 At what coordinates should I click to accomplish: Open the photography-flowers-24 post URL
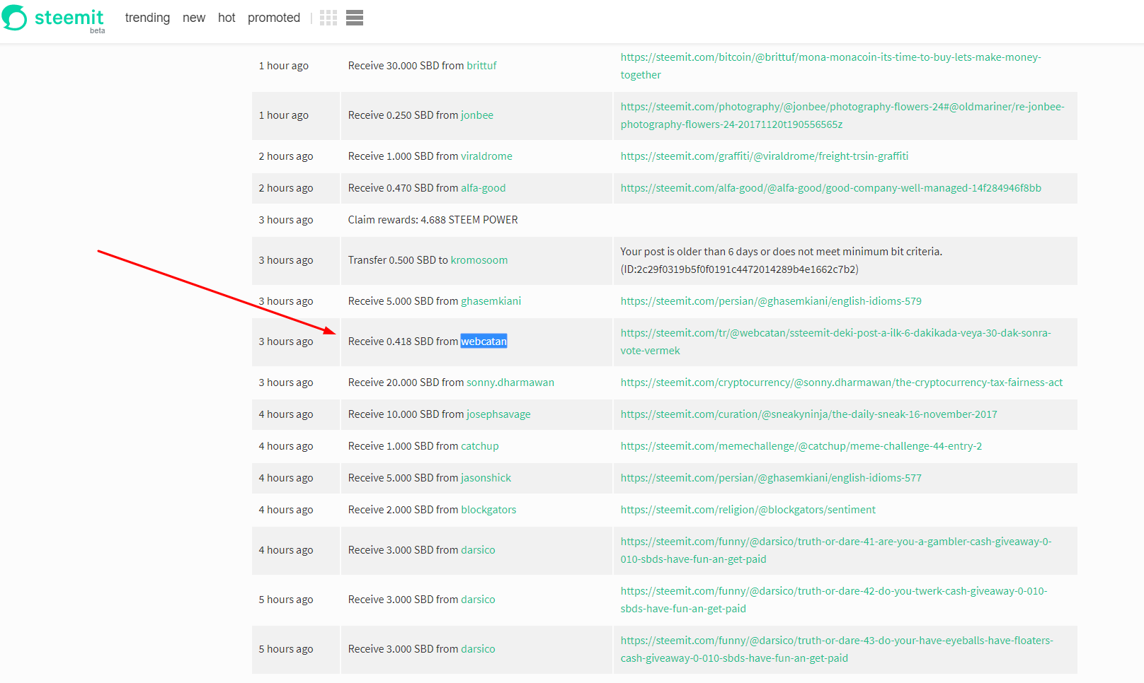[842, 115]
